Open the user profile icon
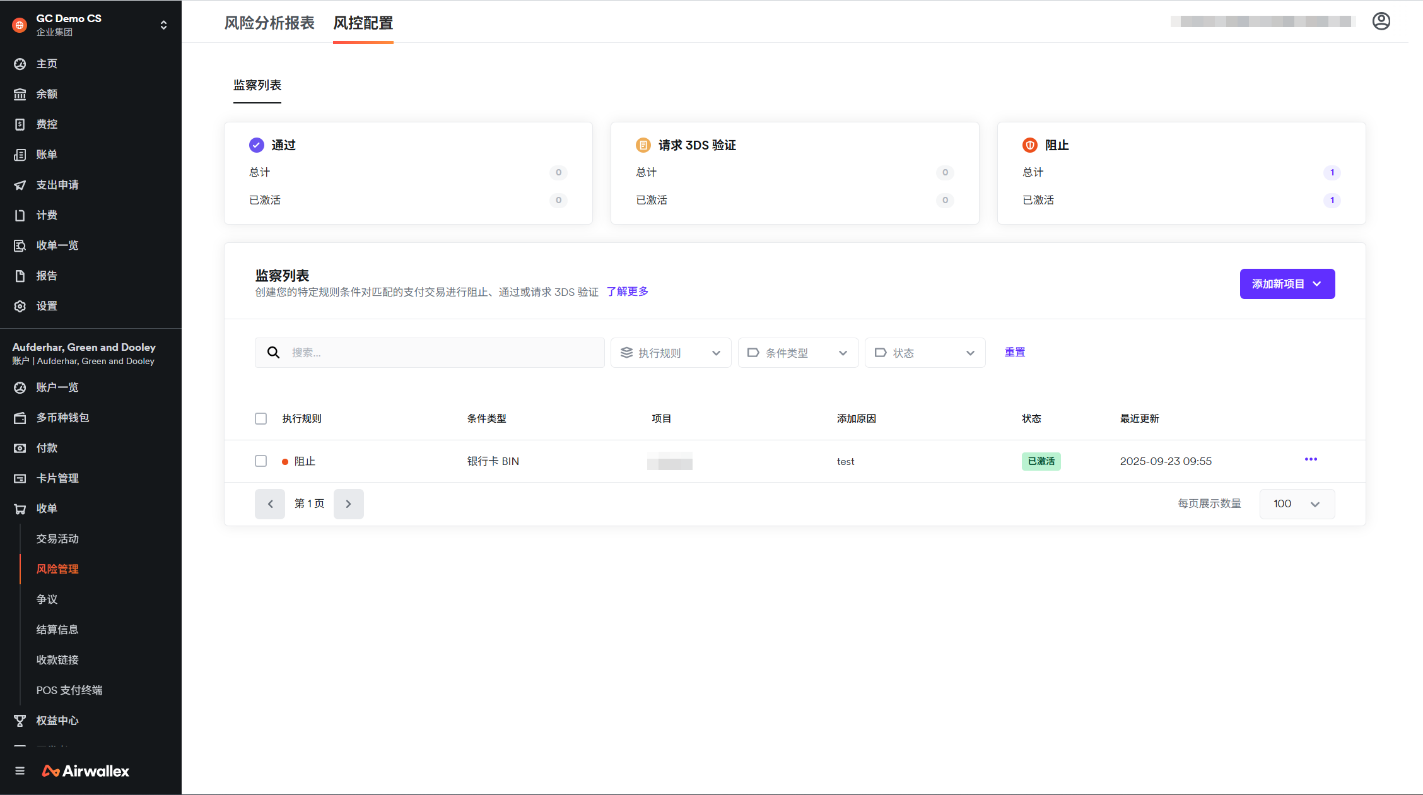Screen dimensions: 1423x795 [1381, 21]
